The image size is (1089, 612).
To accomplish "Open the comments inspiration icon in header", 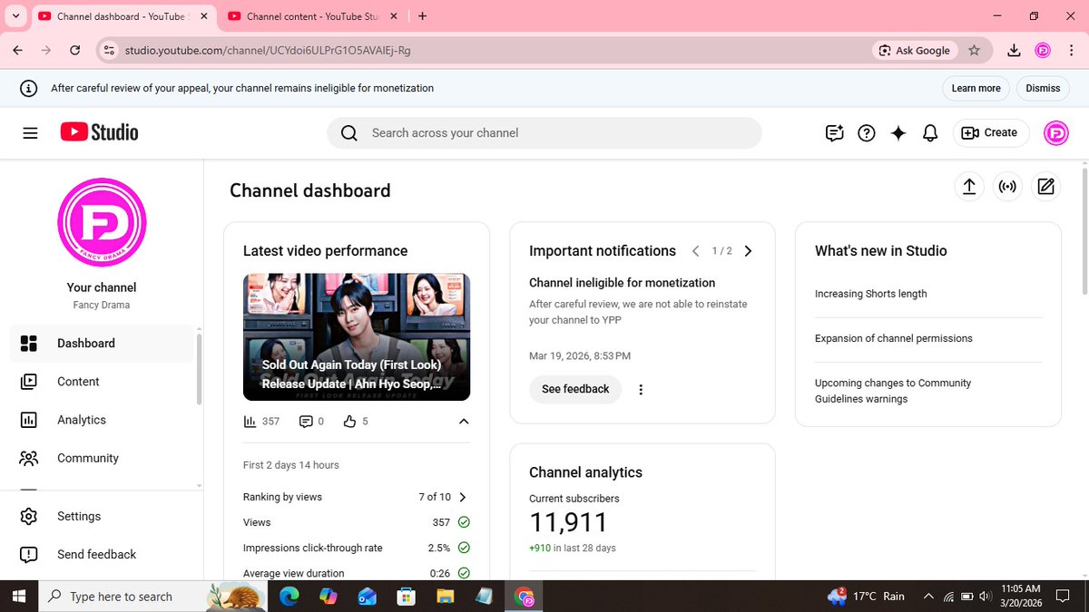I will pos(835,133).
